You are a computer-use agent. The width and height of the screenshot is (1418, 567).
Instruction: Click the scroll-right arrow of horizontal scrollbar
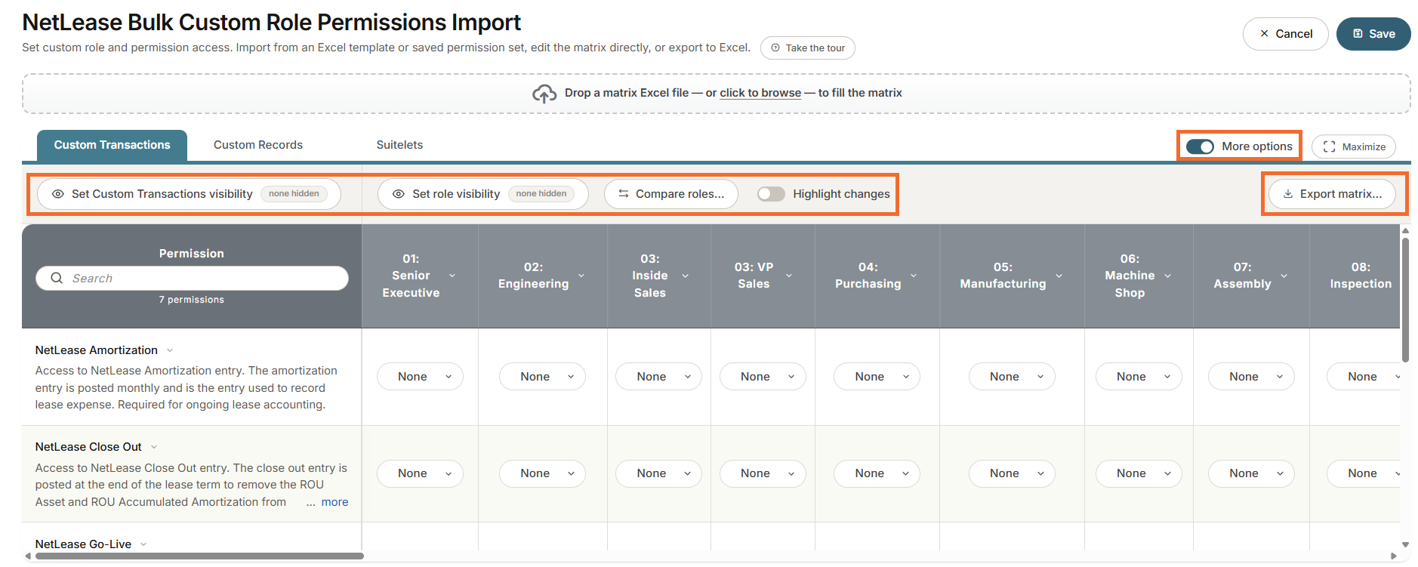pyautogui.click(x=1394, y=556)
